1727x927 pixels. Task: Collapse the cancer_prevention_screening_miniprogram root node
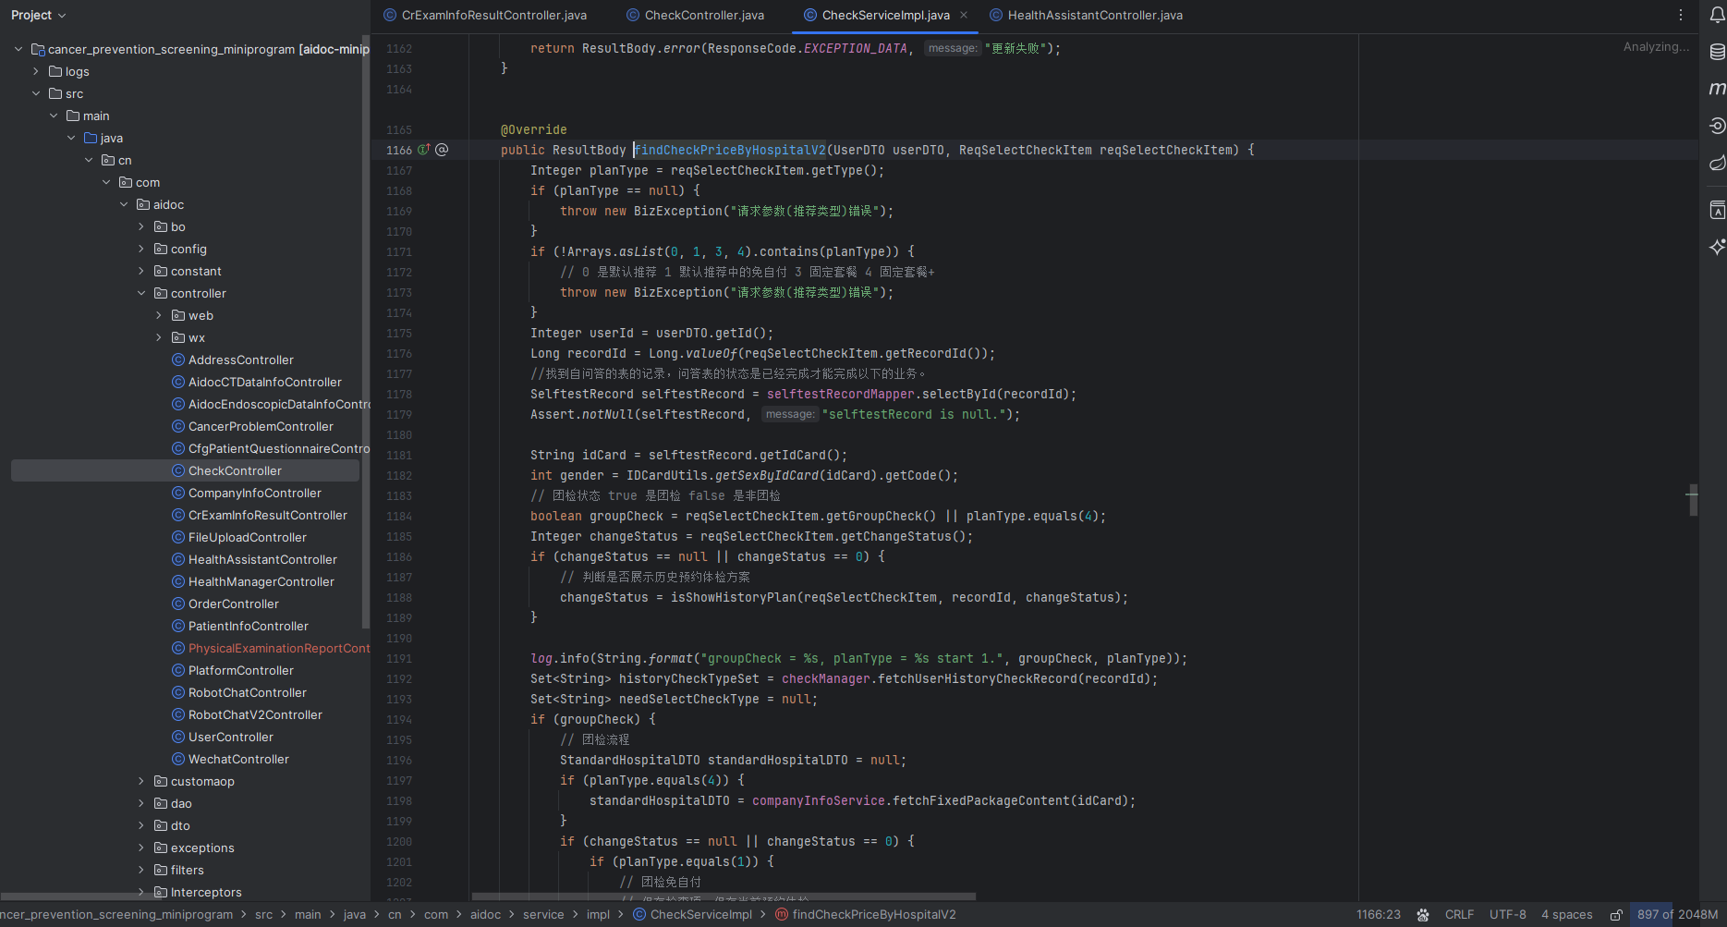click(18, 49)
